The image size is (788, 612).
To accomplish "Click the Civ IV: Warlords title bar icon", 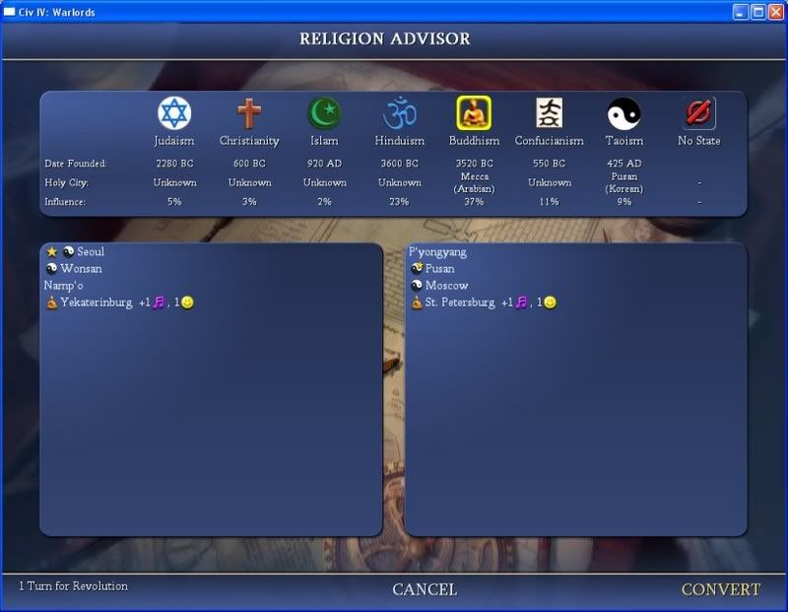I will tap(9, 12).
